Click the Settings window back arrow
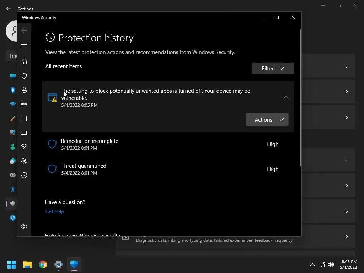 pyautogui.click(x=9, y=9)
